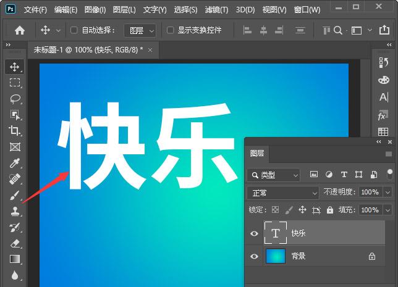The width and height of the screenshot is (398, 287).
Task: Open the 图层(L) menu
Action: (124, 10)
